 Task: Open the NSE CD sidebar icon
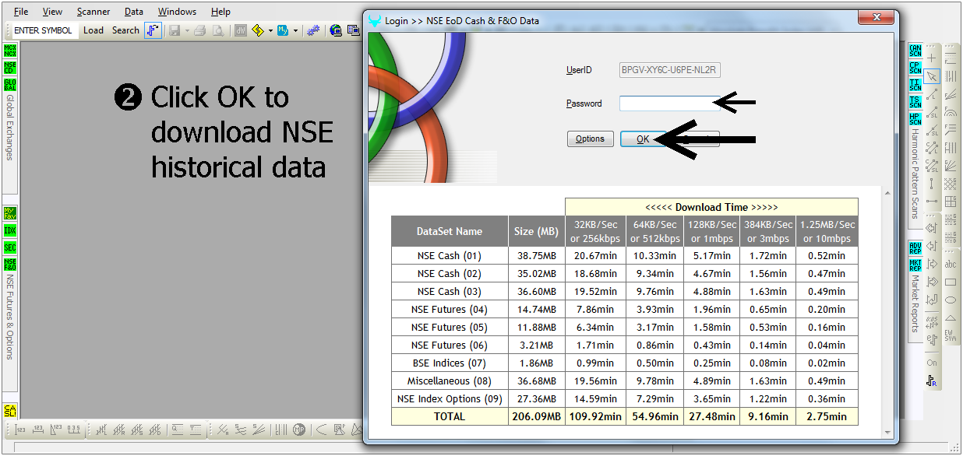pyautogui.click(x=10, y=68)
